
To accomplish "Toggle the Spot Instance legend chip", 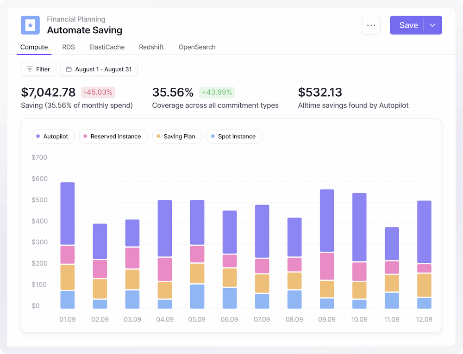I will tap(235, 137).
